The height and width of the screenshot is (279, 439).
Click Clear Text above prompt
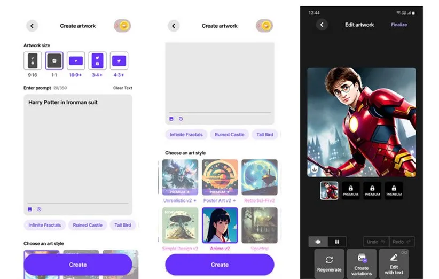tap(122, 88)
